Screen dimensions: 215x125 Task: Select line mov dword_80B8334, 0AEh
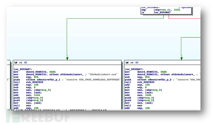click(146, 72)
